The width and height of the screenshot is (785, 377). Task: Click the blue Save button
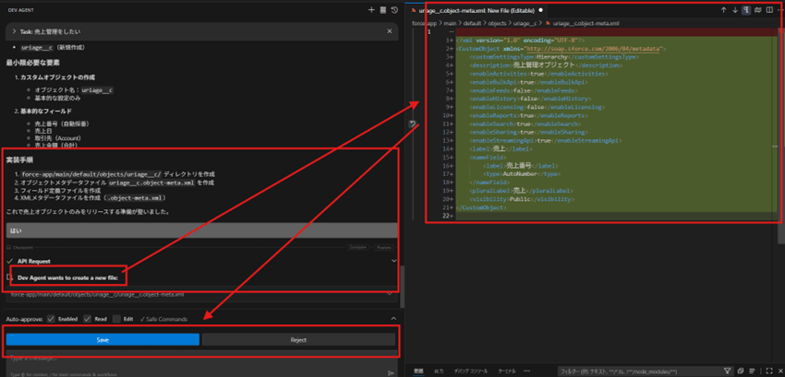click(x=103, y=339)
